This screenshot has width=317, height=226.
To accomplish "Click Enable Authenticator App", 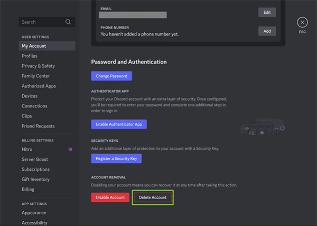I will [119, 124].
